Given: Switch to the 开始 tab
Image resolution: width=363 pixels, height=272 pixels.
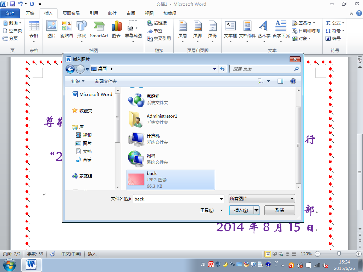Looking at the screenshot, I should pos(30,13).
